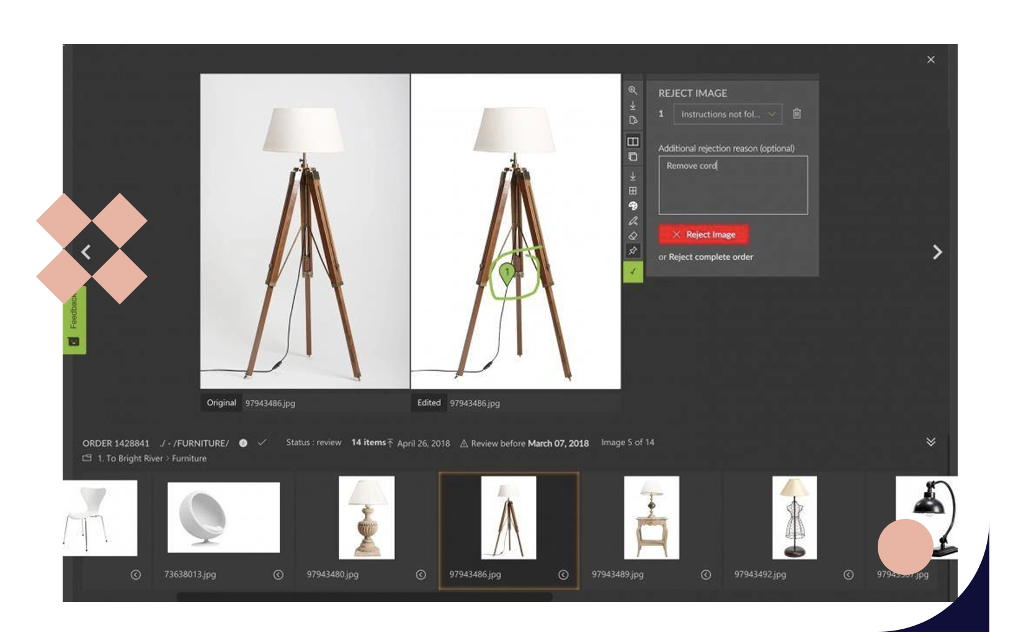Viewport: 1021px width, 638px height.
Task: Click the order info icon next to FURNITURE
Action: click(243, 443)
